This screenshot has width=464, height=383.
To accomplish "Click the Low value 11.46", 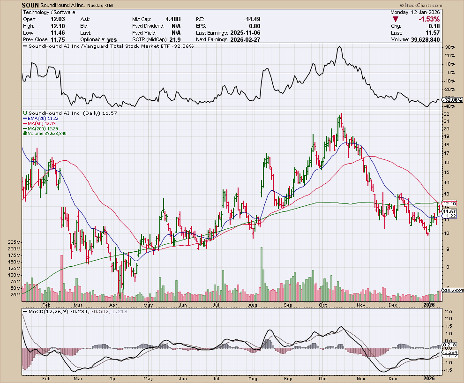I will (58, 32).
